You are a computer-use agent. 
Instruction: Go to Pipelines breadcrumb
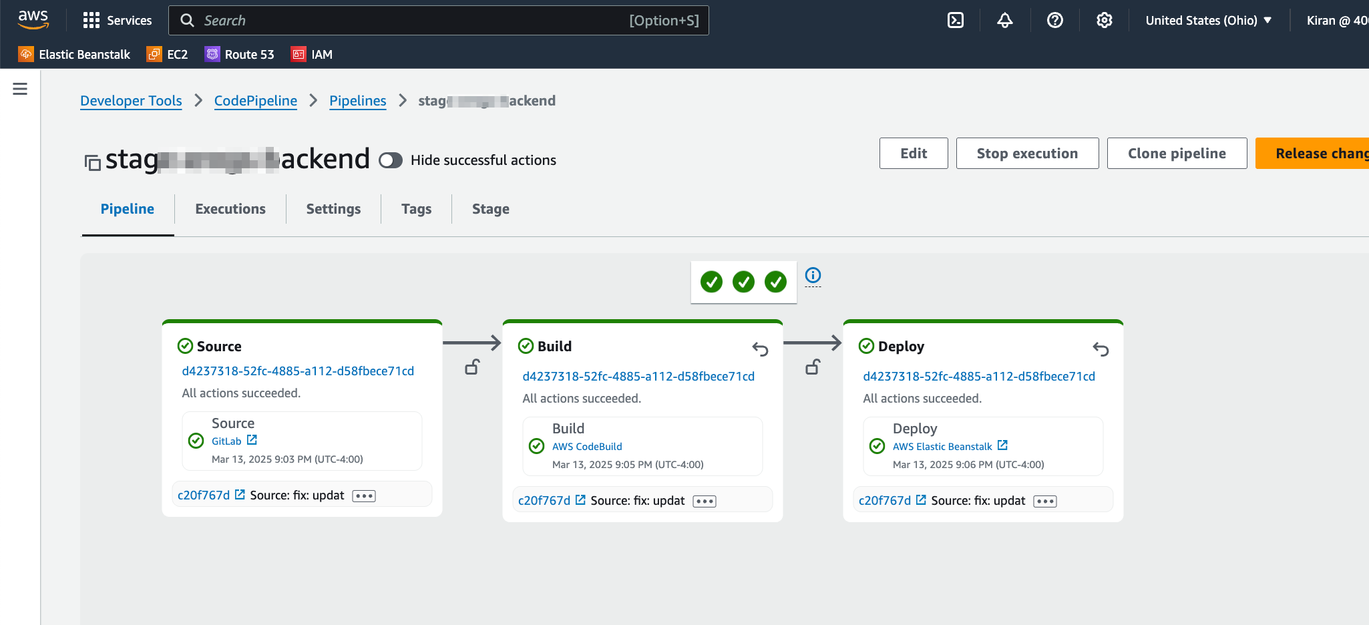[358, 100]
